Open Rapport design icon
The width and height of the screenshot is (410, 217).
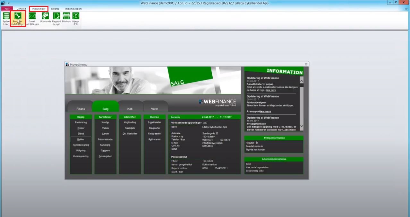point(56,19)
